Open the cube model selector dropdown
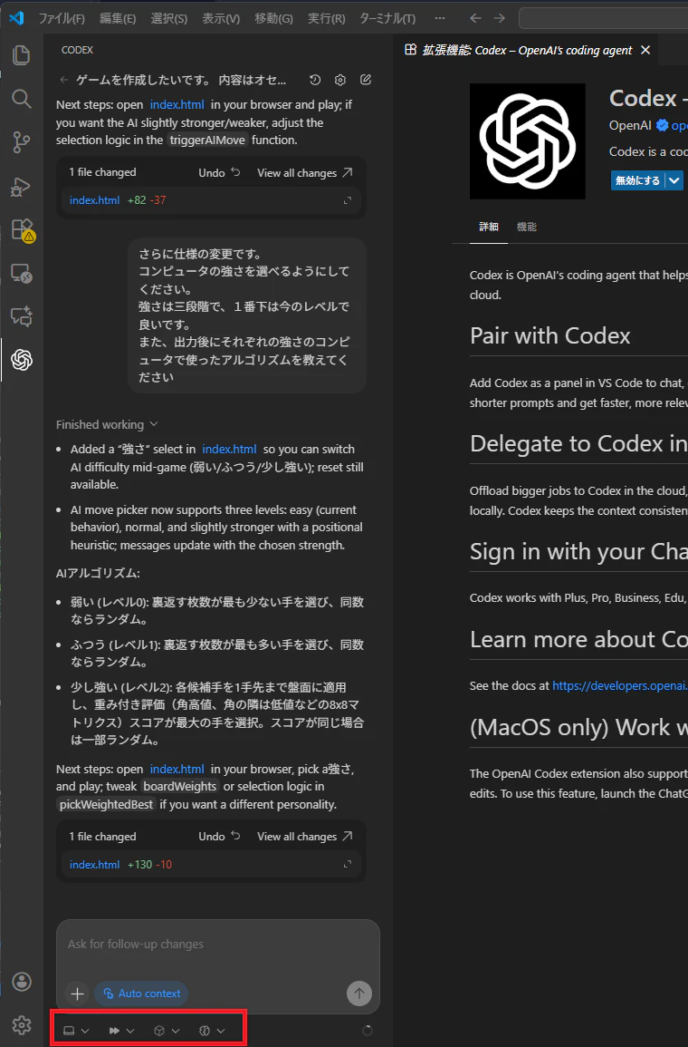688x1047 pixels. coord(167,1031)
